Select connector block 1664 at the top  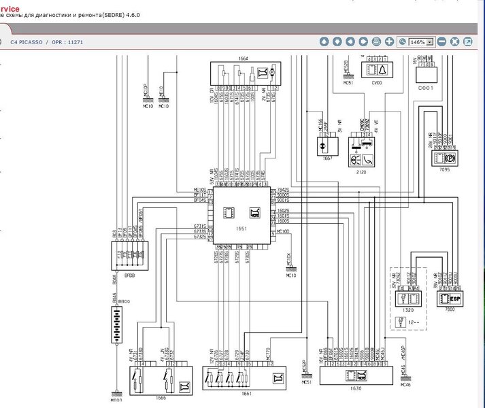pyautogui.click(x=244, y=71)
